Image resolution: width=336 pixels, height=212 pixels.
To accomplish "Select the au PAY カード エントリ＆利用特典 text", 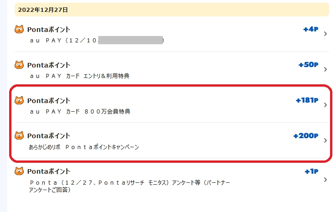I will pyautogui.click(x=80, y=76).
